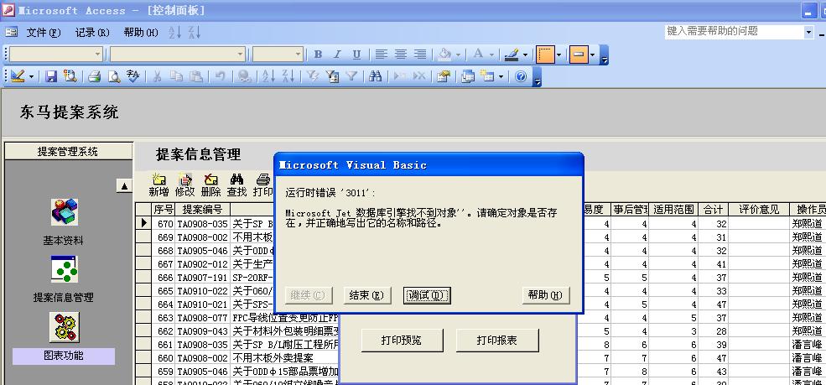Select Center alignment button
Screen dimensions: 826x385
coord(400,55)
